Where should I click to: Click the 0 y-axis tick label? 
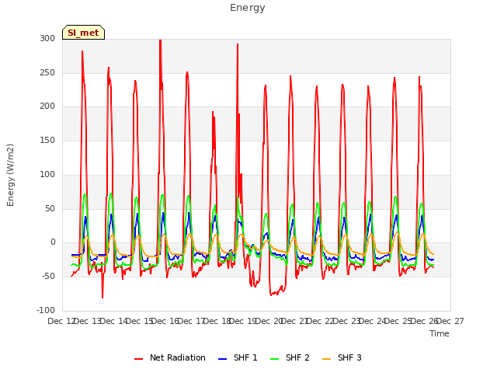(53, 242)
